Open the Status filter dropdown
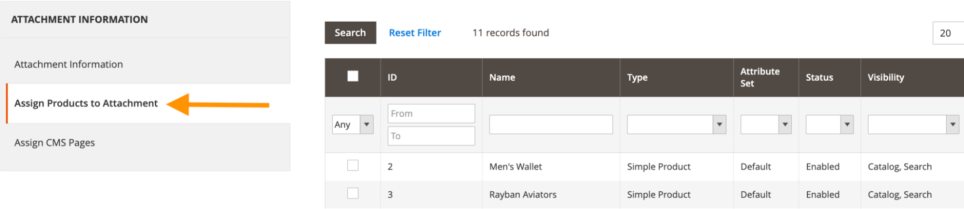The width and height of the screenshot is (964, 209). coord(829,124)
